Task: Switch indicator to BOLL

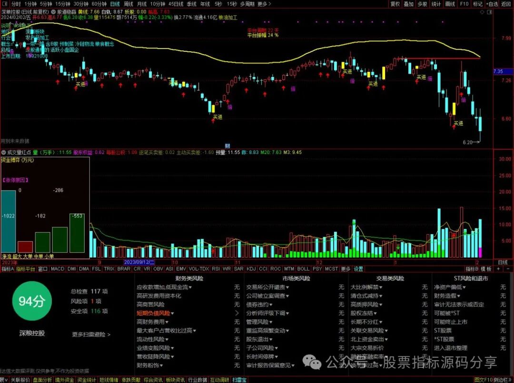Action: point(303,269)
